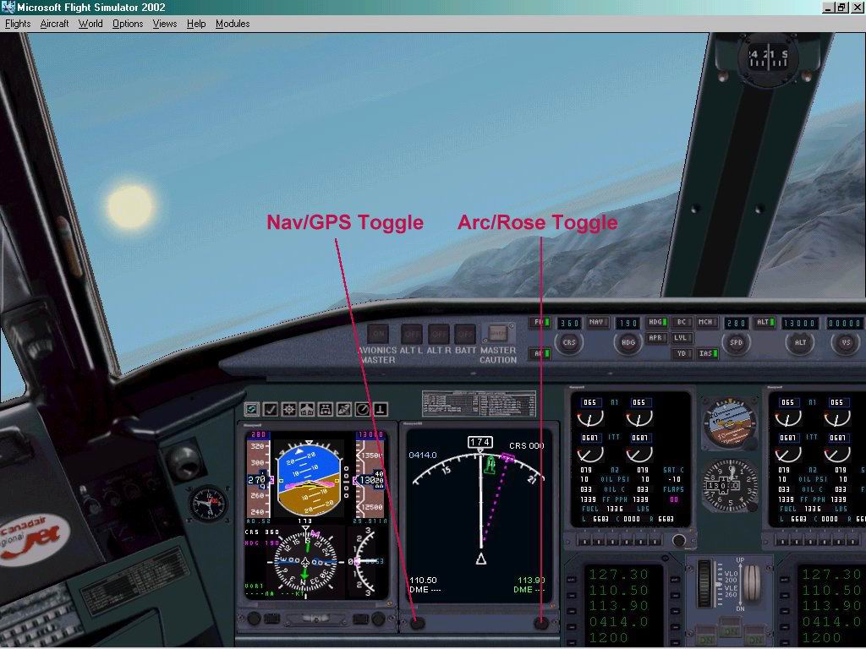The height and width of the screenshot is (649, 866).
Task: Open the kneeboard checklist panel icon
Action: (x=270, y=409)
